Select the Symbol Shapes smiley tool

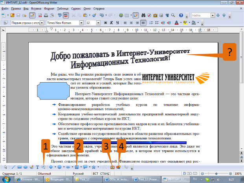[59, 167]
